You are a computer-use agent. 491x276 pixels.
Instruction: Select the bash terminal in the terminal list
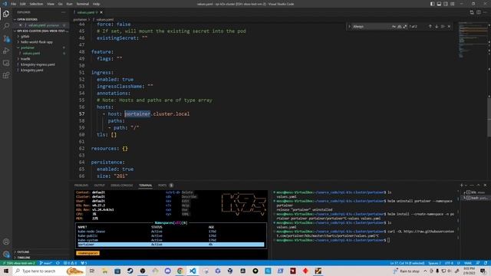[x=476, y=198]
